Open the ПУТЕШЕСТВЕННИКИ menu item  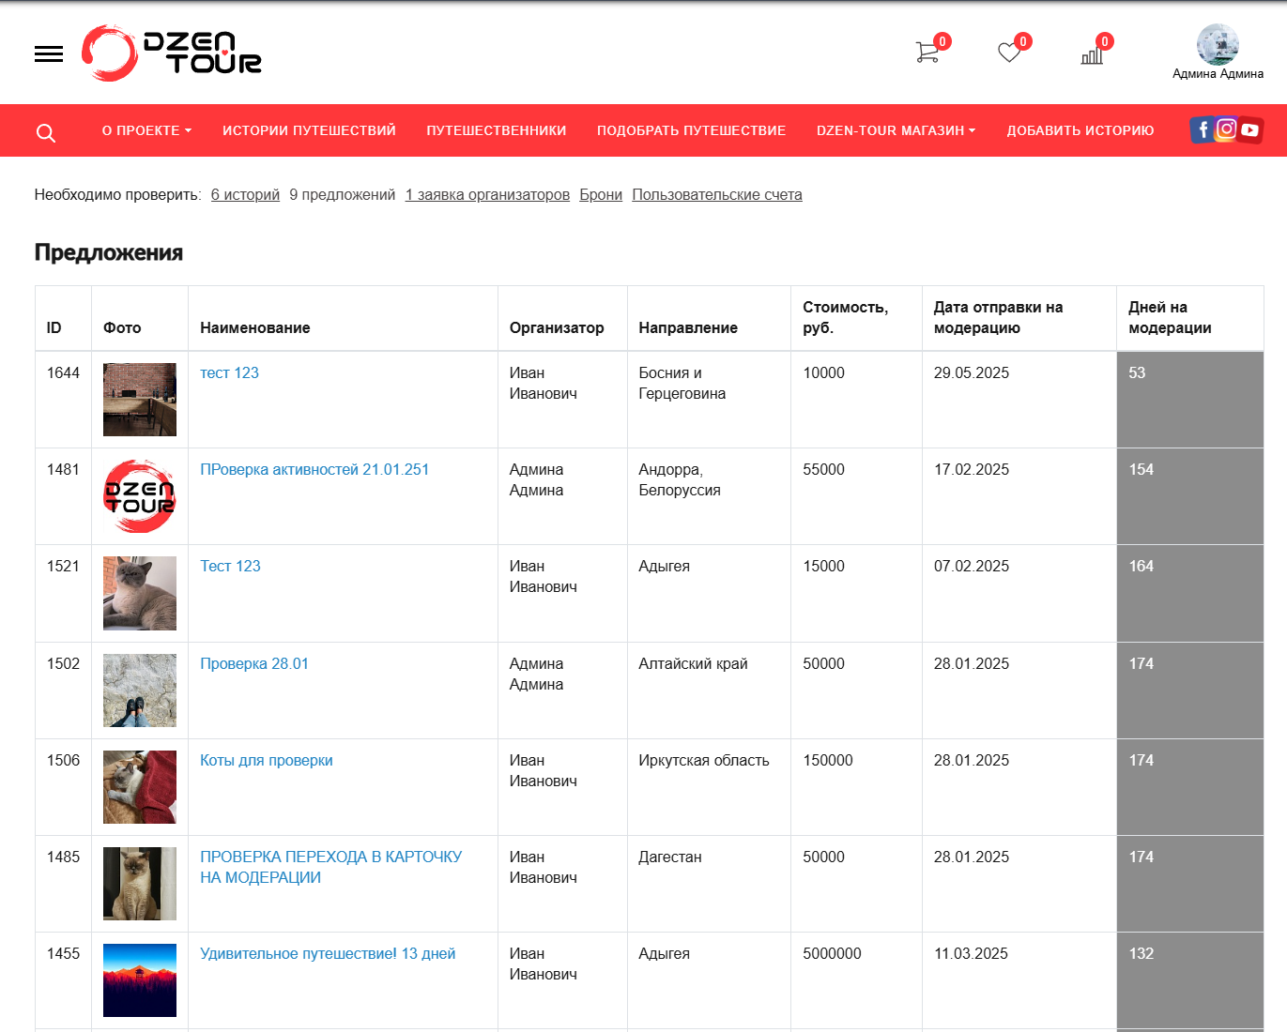point(497,130)
